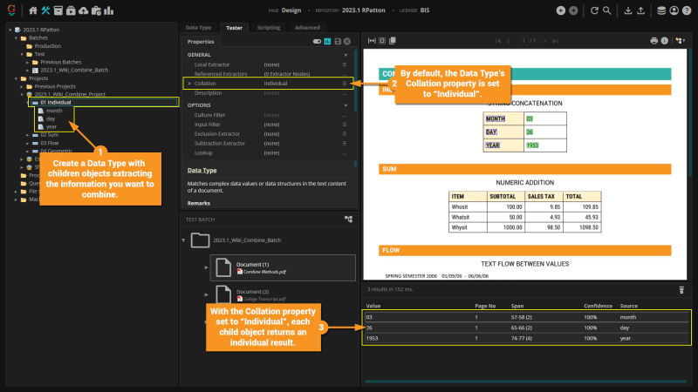The height and width of the screenshot is (392, 698).
Task: Select the month child extractor
Action: [x=54, y=111]
